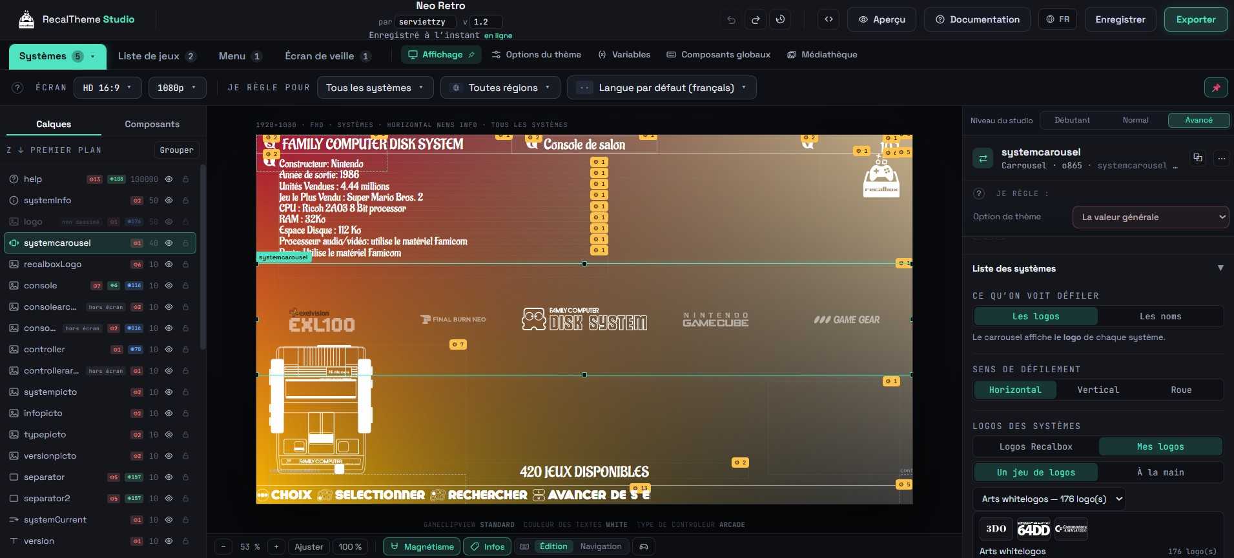The image size is (1234, 558).
Task: Click the lock icon on help layer
Action: (185, 179)
